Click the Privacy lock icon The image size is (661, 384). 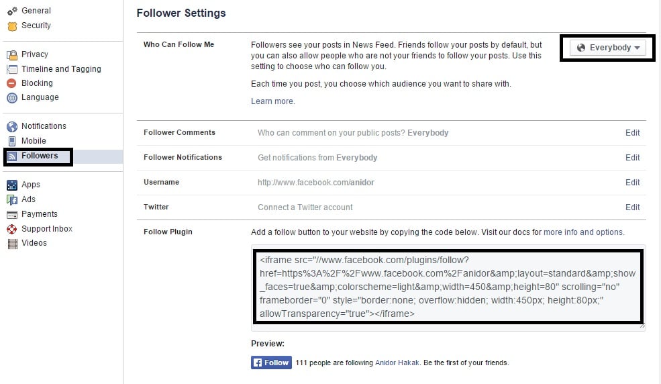pos(12,55)
